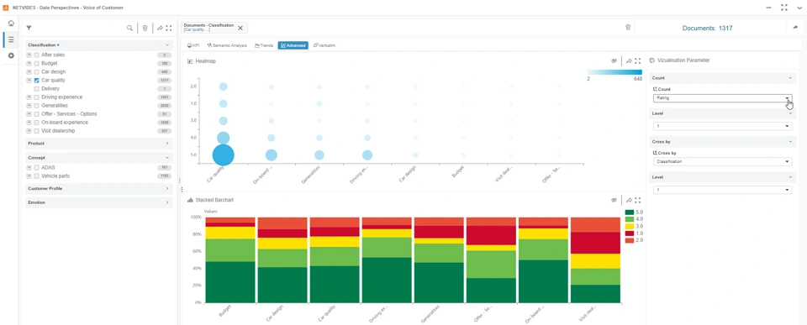Click the NETVIBES app logo
Viewport: 807px width, 325px height.
[6, 8]
